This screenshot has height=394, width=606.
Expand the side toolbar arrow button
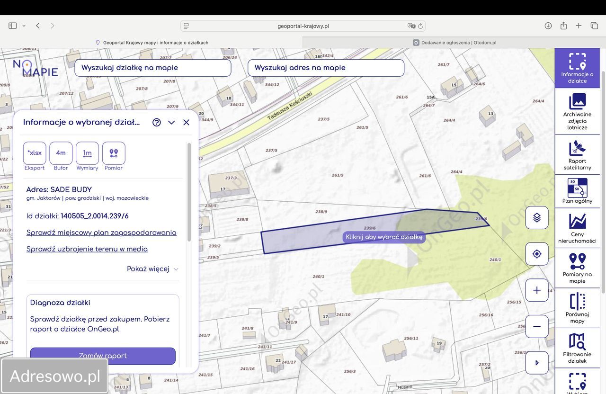(x=537, y=363)
